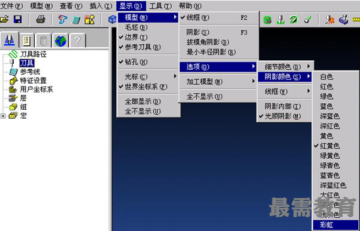Open the 线框 (W) submenu under 选项
The height and width of the screenshot is (231, 360).
[285, 91]
